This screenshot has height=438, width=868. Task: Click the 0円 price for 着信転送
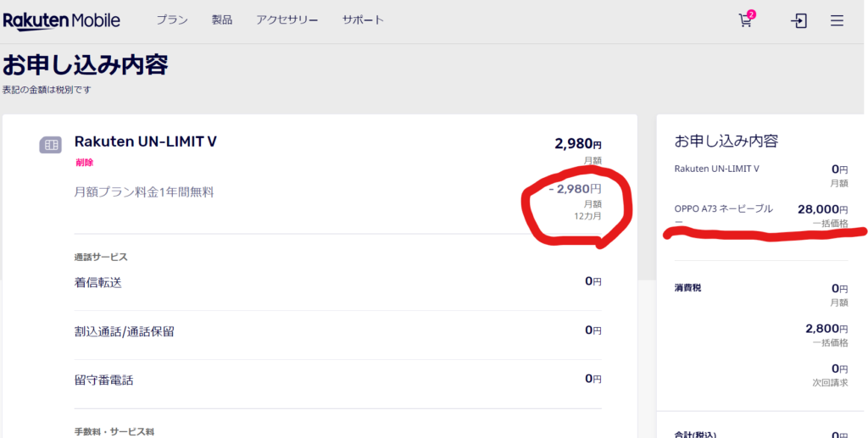pos(593,281)
